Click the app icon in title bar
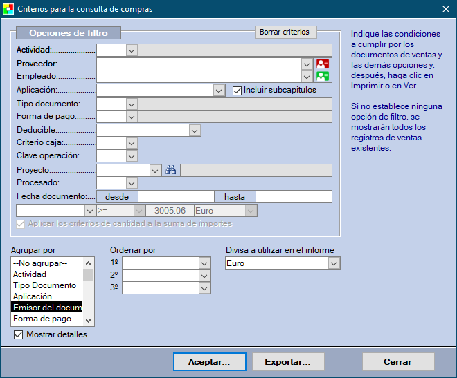The height and width of the screenshot is (378, 457). 8,9
